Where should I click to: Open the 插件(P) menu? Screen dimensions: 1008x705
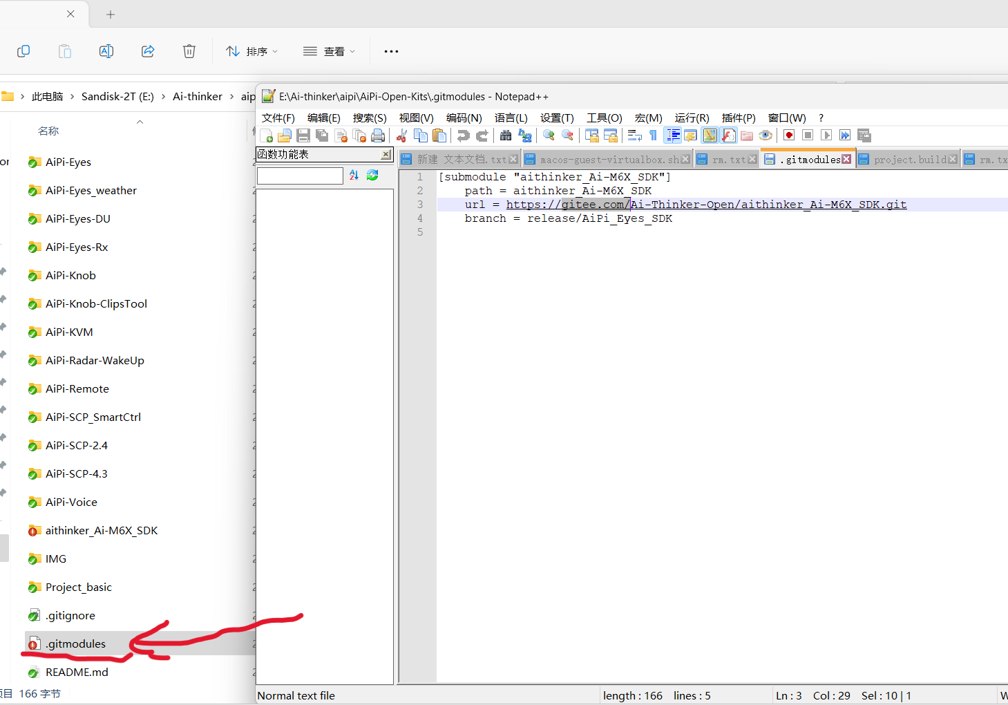pos(739,118)
